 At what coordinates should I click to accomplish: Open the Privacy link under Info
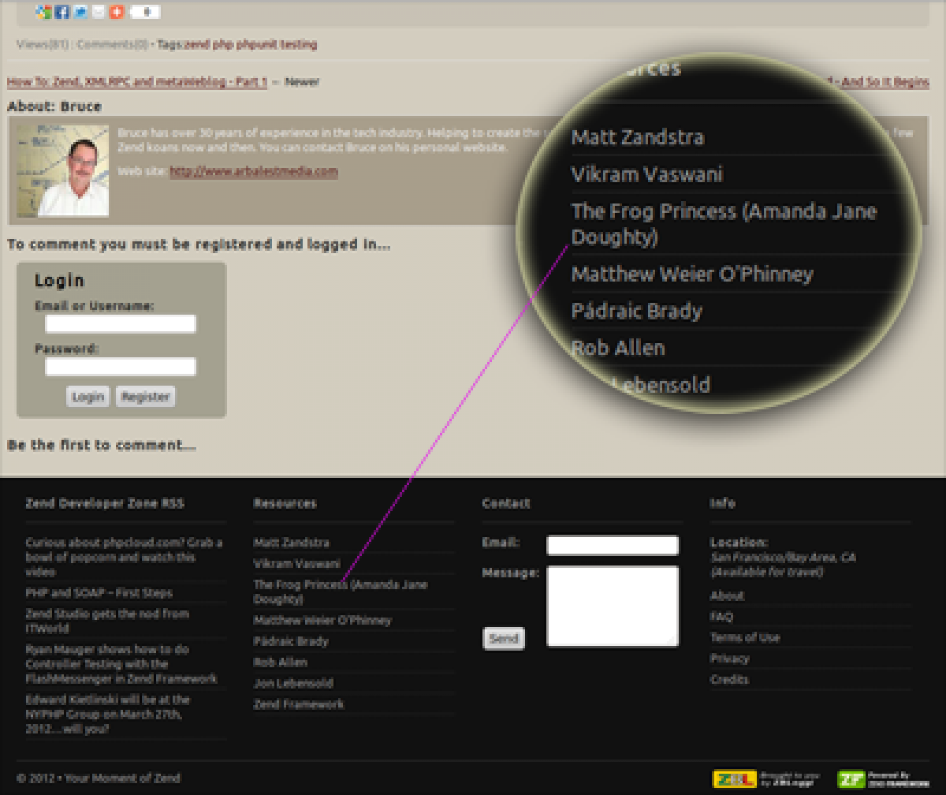coord(730,659)
